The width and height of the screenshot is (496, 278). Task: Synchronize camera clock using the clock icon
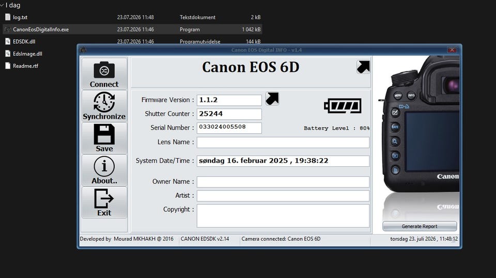(x=104, y=102)
